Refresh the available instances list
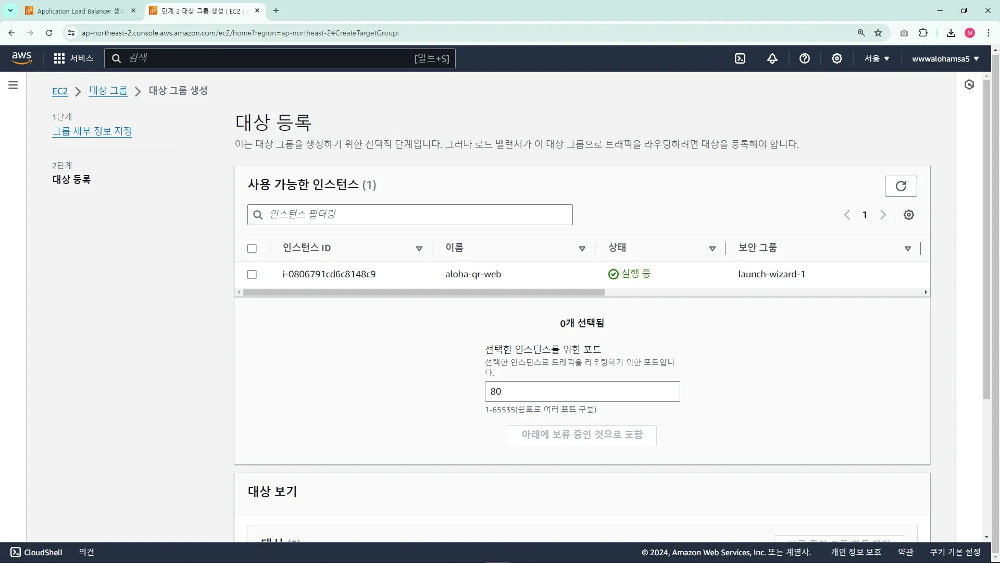The width and height of the screenshot is (1000, 563). click(x=901, y=186)
